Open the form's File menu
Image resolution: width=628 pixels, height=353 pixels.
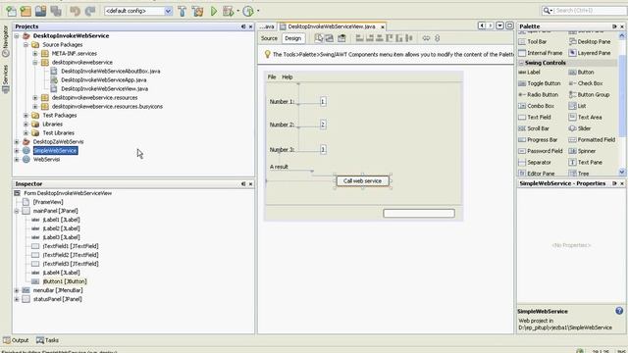(x=272, y=76)
